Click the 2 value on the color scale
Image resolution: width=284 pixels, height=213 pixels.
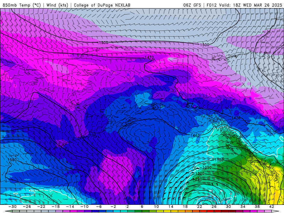click(127, 207)
